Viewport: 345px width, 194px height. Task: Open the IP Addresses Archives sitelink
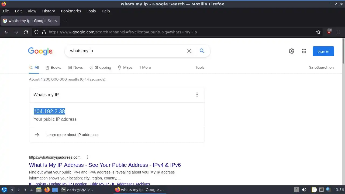[x=131, y=184]
